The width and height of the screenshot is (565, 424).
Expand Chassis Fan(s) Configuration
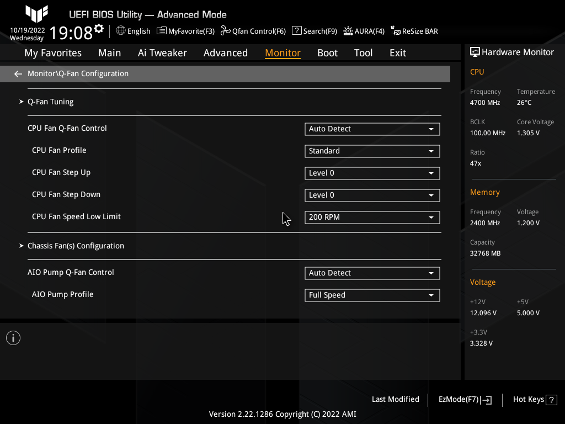pos(76,245)
